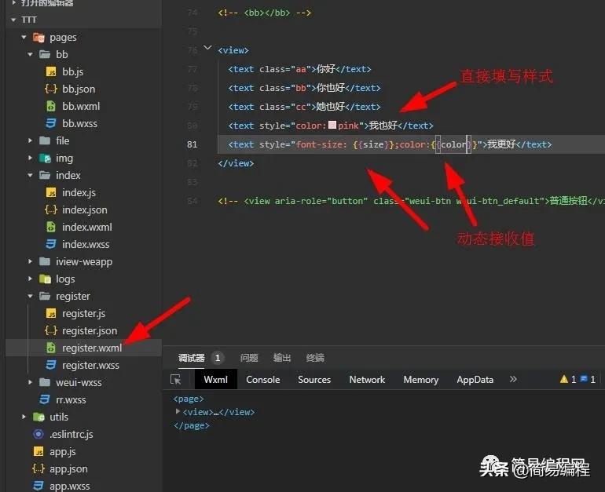Viewport: 605px width, 492px height.
Task: Collapse the index folder
Action: [x=30, y=175]
